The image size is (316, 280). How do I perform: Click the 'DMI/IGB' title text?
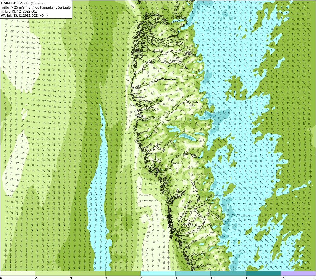pyautogui.click(x=9, y=3)
